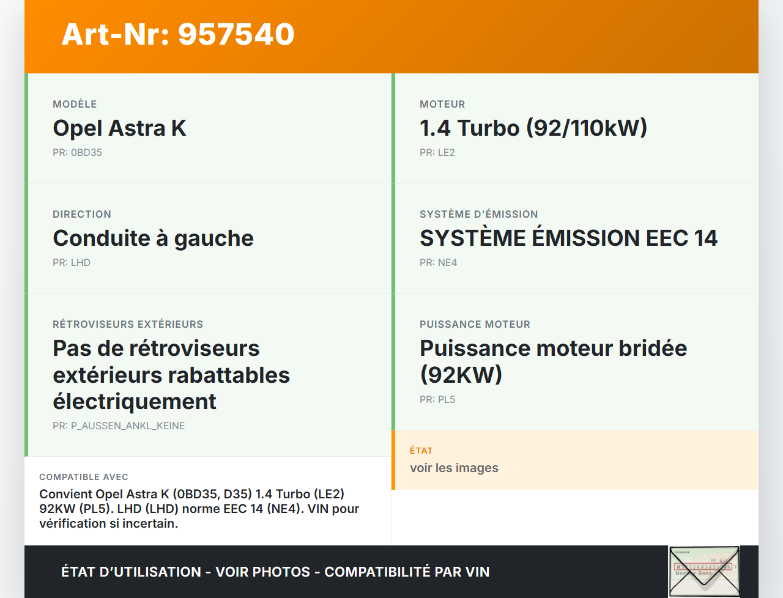Click the highlighted VIN number in the thumbnail

tap(702, 567)
